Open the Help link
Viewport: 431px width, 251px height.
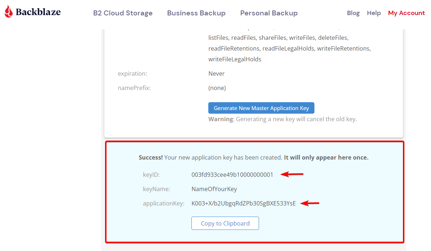point(374,13)
